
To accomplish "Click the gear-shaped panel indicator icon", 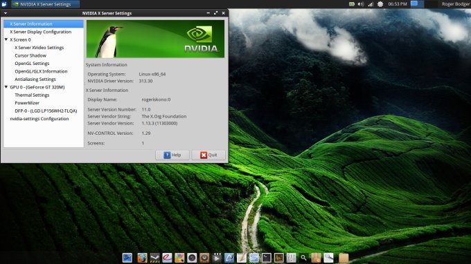I will (380, 4).
